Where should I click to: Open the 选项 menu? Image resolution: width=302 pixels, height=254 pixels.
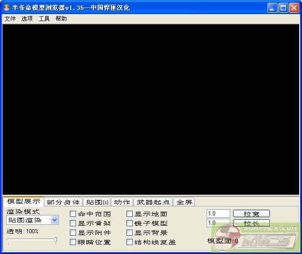tap(27, 19)
